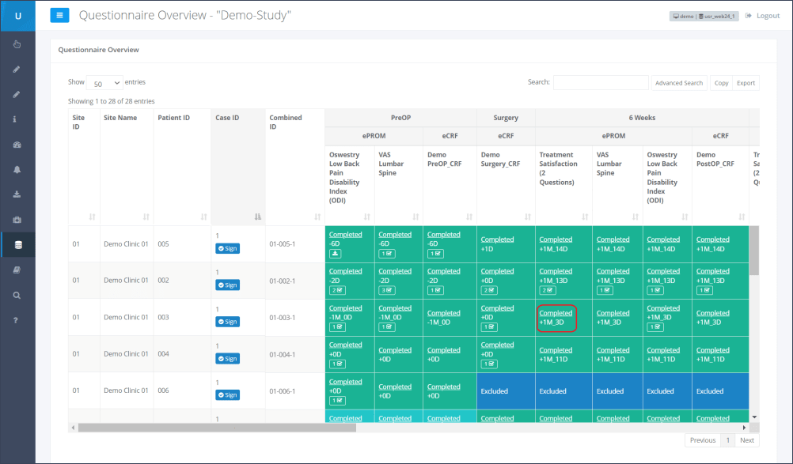Click the magnifier search sidebar icon

click(17, 295)
